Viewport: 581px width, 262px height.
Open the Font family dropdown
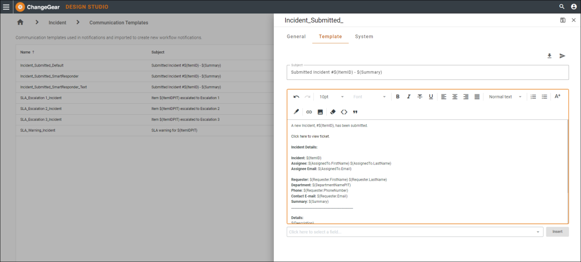(369, 96)
